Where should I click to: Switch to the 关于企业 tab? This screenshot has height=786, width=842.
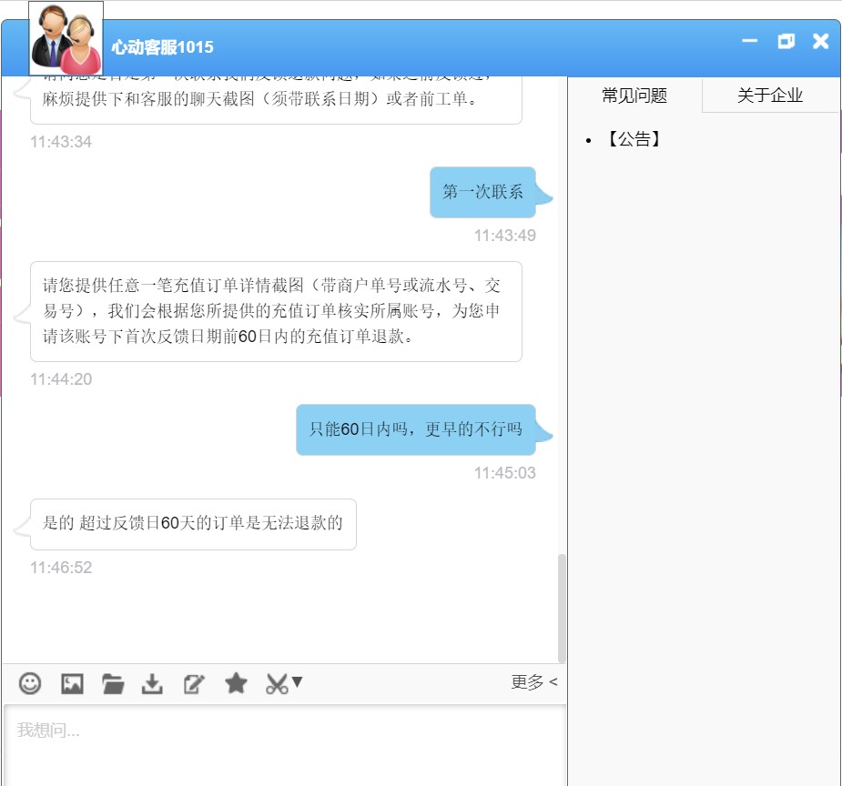tap(769, 95)
